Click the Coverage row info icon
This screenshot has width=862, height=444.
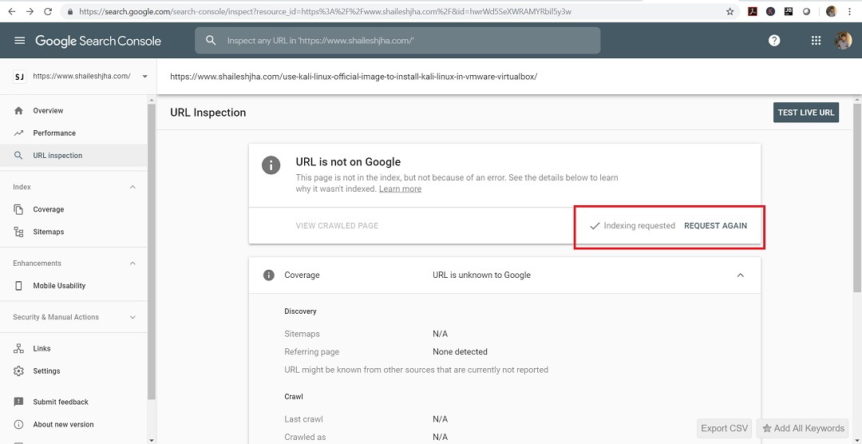[269, 275]
